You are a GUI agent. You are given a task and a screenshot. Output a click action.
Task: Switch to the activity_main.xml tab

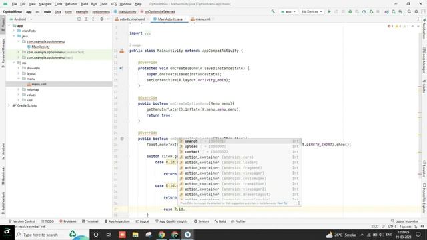click(x=132, y=19)
